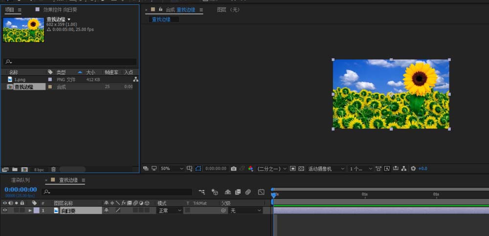Screen dimensions: 489x236
Task: Click the +0.0 exposure value
Action: click(x=423, y=169)
